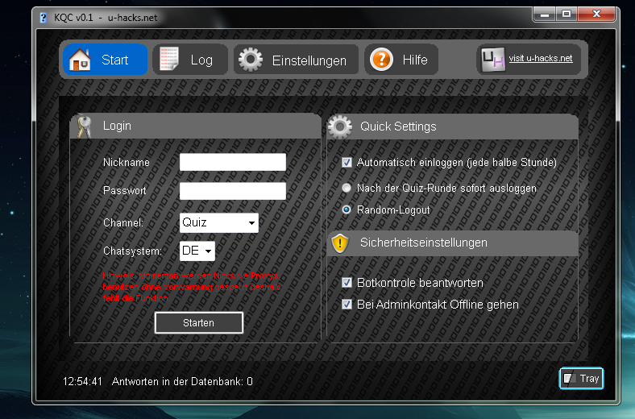This screenshot has height=419, width=635.
Task: Click the yellow shield Sicherheitseinstellungen icon
Action: click(340, 243)
